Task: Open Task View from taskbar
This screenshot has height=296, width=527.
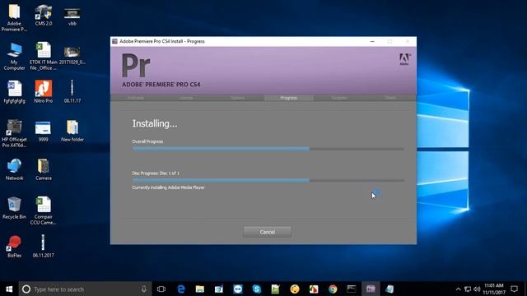Action: (x=161, y=289)
